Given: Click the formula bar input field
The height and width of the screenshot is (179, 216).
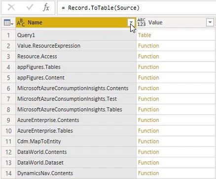Looking at the screenshot, I should click(137, 8).
